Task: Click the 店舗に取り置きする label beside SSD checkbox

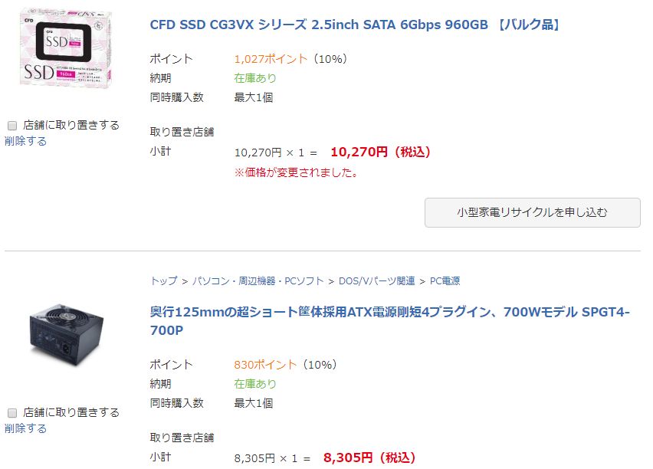Action: tap(71, 125)
